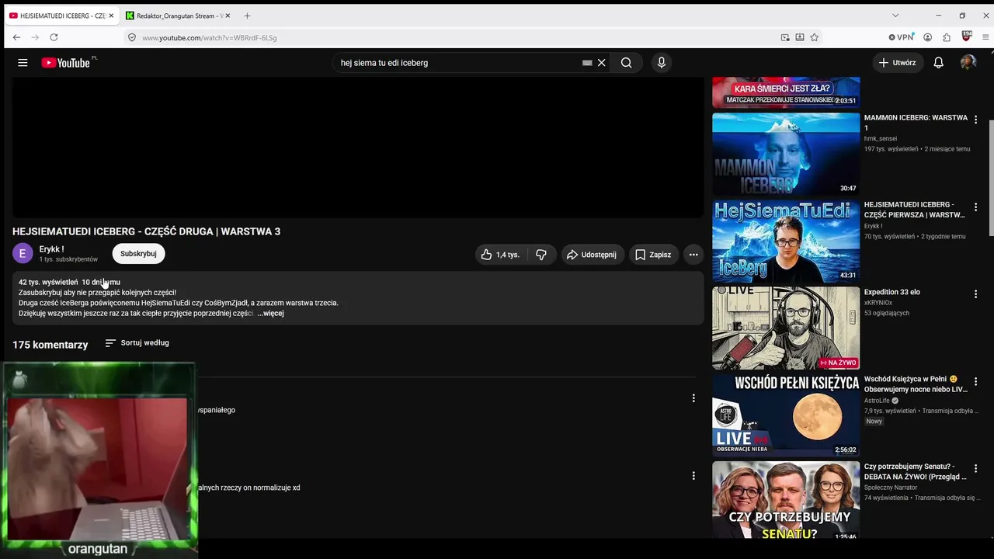
Task: Click the hmk_sensei channel name
Action: 881,139
